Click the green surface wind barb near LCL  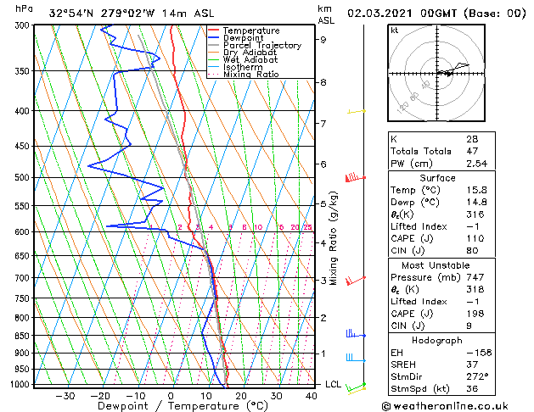point(356,387)
